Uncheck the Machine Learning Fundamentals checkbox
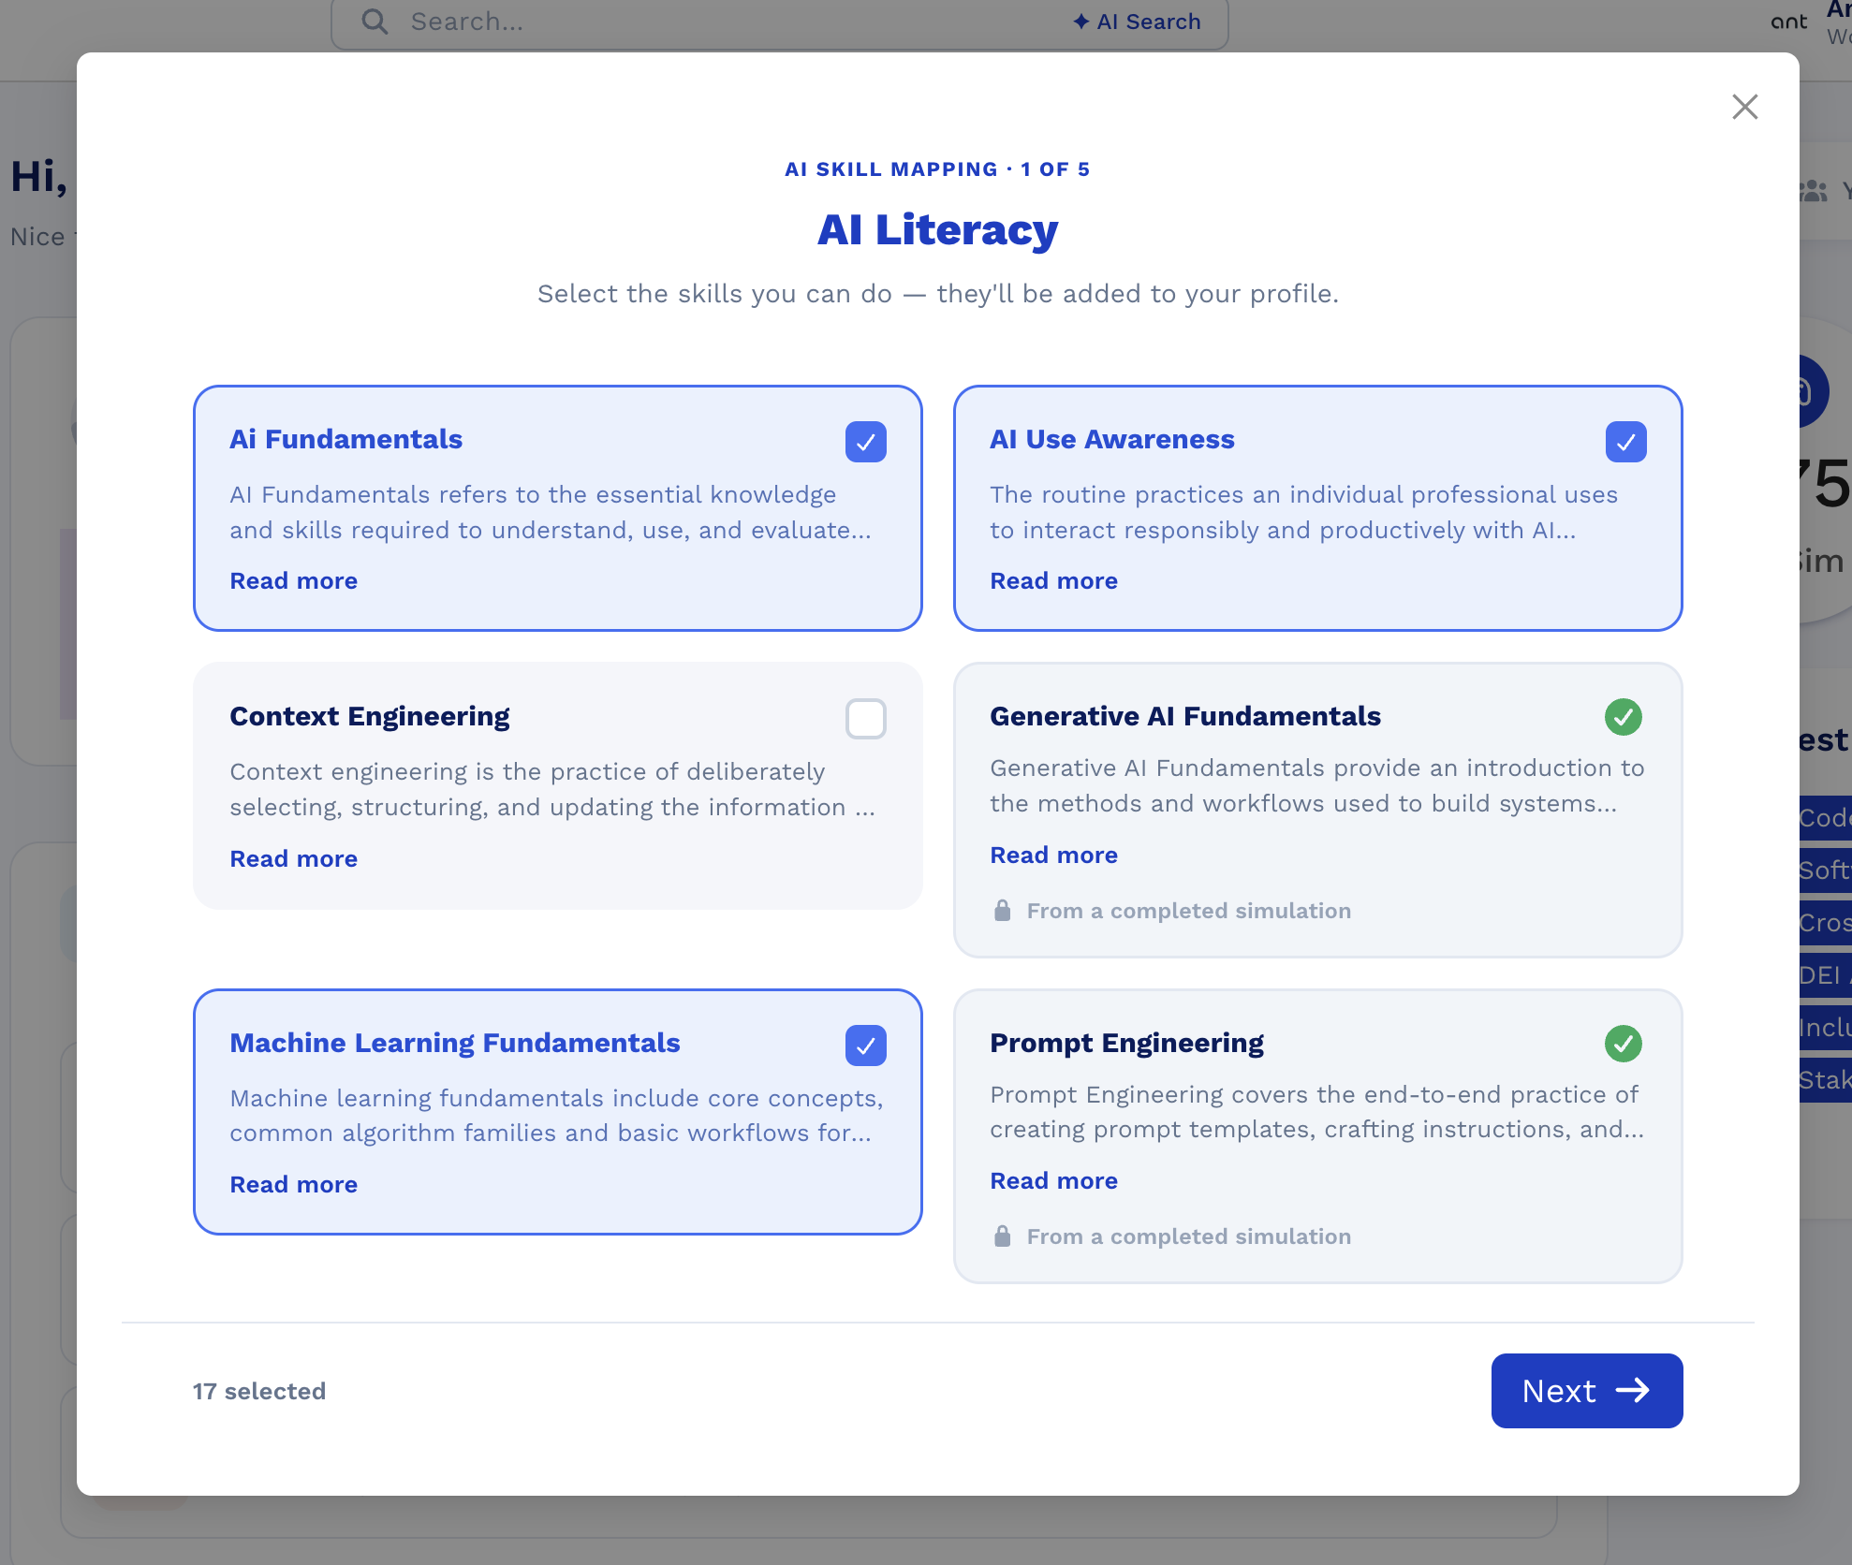 click(x=865, y=1046)
